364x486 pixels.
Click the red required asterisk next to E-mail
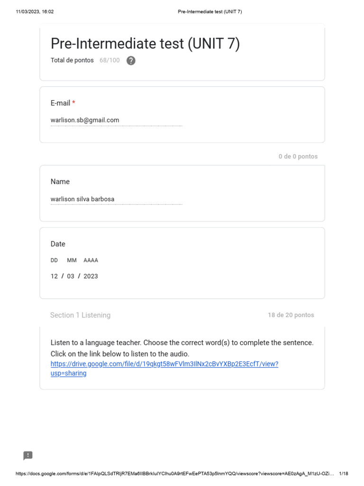74,103
